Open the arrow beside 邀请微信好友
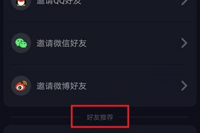 (184, 43)
